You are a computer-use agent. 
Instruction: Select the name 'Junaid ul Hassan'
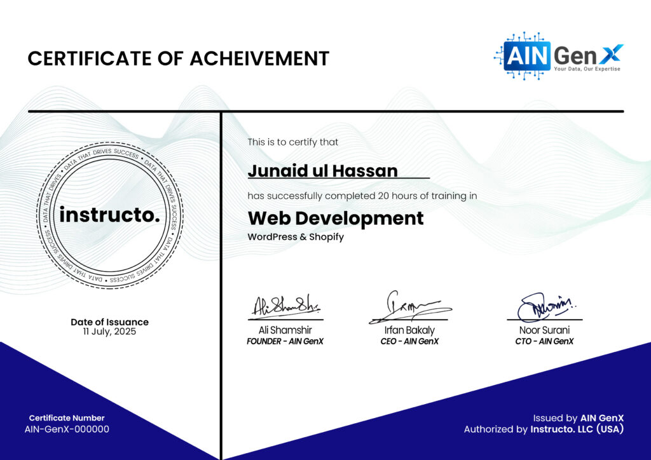[x=322, y=171]
